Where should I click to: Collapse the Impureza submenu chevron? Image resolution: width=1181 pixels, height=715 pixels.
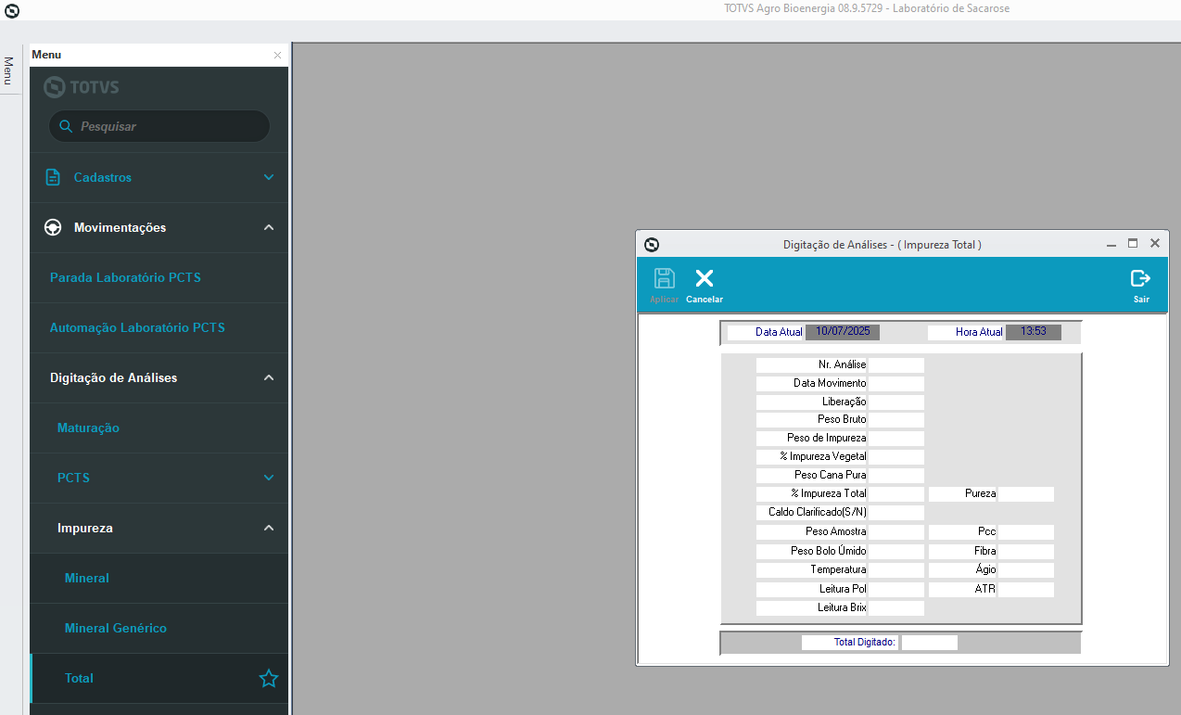[x=269, y=528]
